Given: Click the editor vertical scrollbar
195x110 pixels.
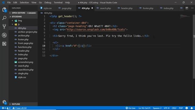Looking at the screenshot, I should 194,47.
